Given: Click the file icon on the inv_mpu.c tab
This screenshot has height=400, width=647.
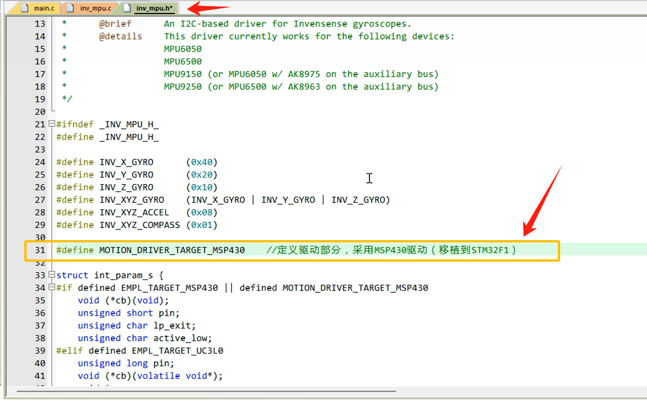Looking at the screenshot, I should [70, 8].
